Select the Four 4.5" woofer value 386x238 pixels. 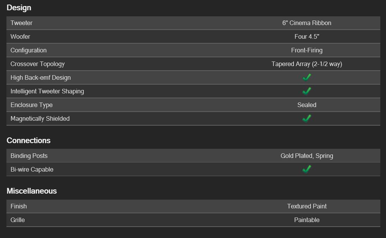coord(307,36)
